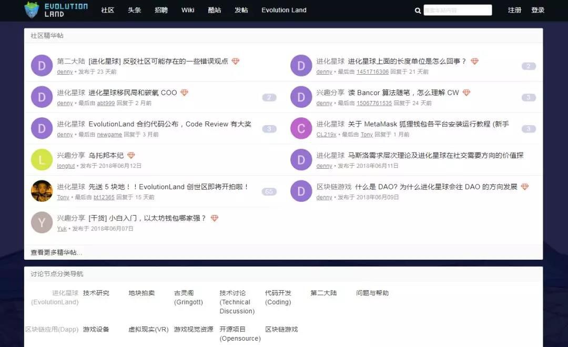The width and height of the screenshot is (568, 347).
Task: Select 发帖 in the top navigation
Action: click(241, 10)
